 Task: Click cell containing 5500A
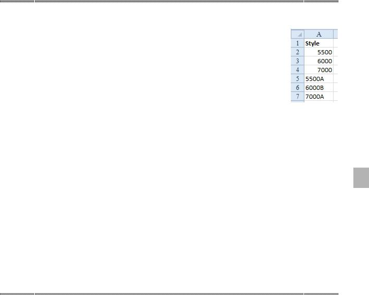319,79
